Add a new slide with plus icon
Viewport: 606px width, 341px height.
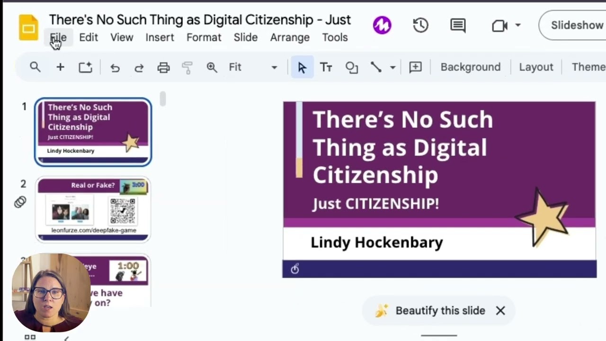60,67
